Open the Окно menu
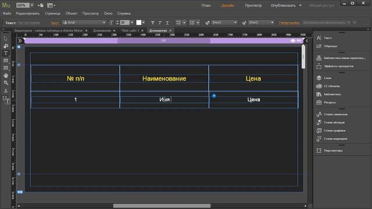The height and width of the screenshot is (209, 372). tap(108, 13)
